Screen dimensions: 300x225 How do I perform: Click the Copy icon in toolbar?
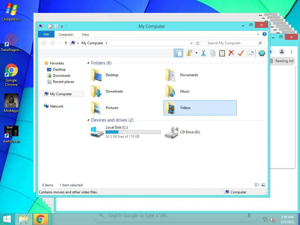(213, 53)
